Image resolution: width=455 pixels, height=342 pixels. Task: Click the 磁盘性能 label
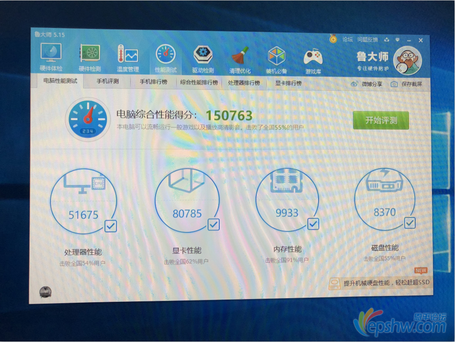pyautogui.click(x=385, y=248)
